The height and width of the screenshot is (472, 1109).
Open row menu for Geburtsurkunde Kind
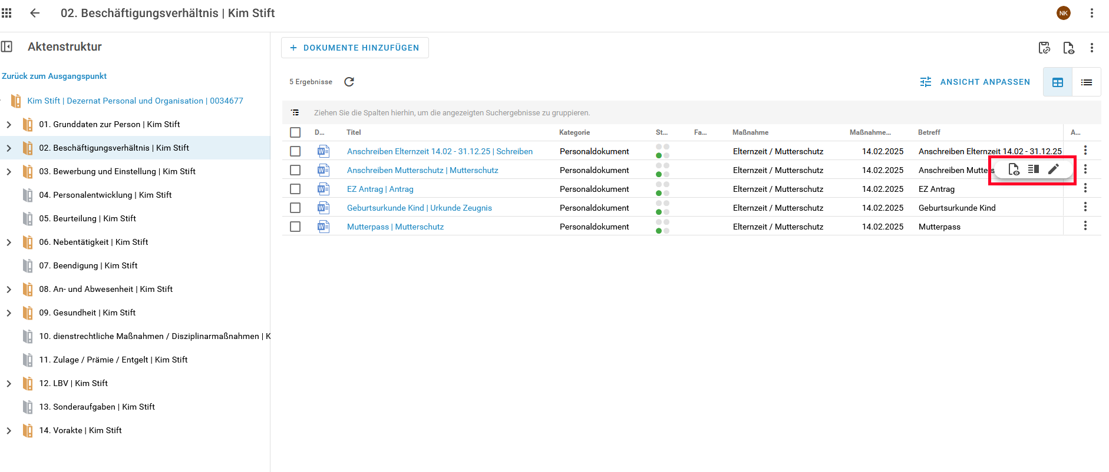[x=1085, y=207]
